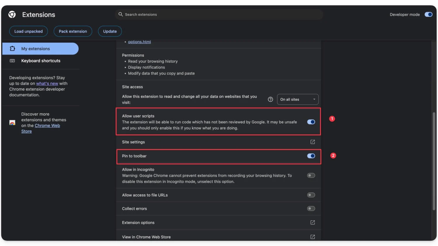Select the puzzle piece icon beside My extensions

12,48
